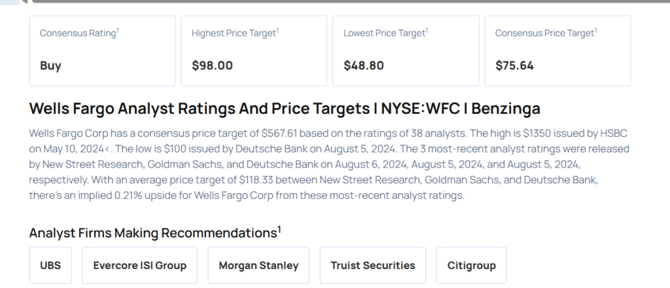Click the Analyst Firms Making Recommendations heading
The height and width of the screenshot is (288, 670).
pyautogui.click(x=152, y=233)
